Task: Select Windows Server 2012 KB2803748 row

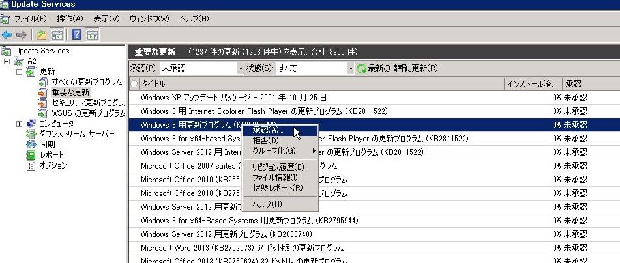Action: tap(374, 234)
